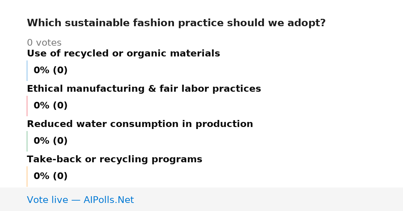Click the orange bar for take-back programs
Image resolution: width=403 pixels, height=211 pixels.
point(27,176)
